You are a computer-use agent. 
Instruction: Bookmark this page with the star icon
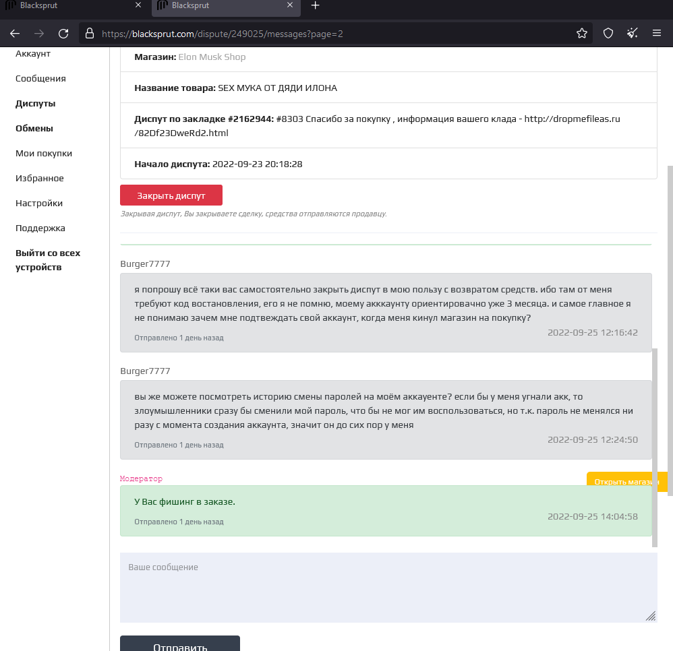[x=581, y=34]
